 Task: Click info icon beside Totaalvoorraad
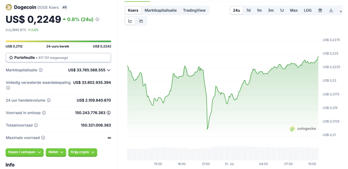pos(36,125)
